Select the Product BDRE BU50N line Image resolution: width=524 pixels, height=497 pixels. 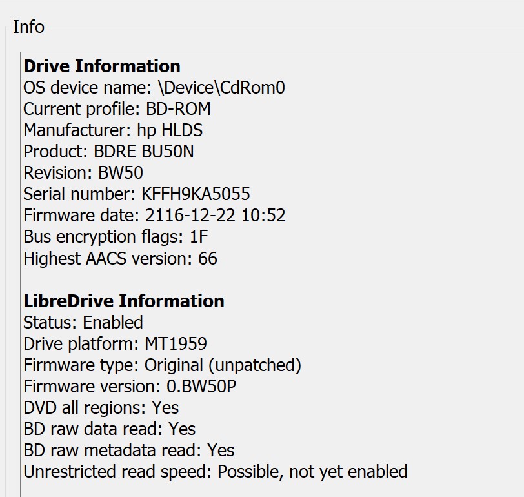click(108, 152)
